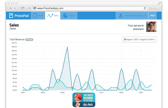Click the add bookmark plus button
Image resolution: width=168 pixels, height=108 pixels.
tap(29, 8)
